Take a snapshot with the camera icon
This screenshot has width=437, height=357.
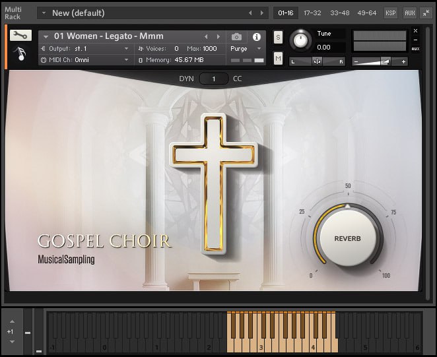pos(236,37)
